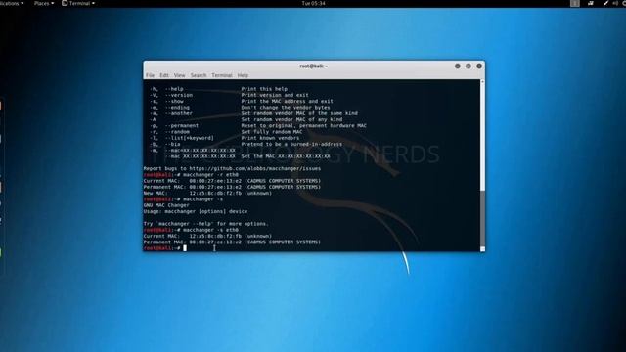Open the Applications menu in top bar
Viewport: 626px width, 352px height.
[x=11, y=3]
